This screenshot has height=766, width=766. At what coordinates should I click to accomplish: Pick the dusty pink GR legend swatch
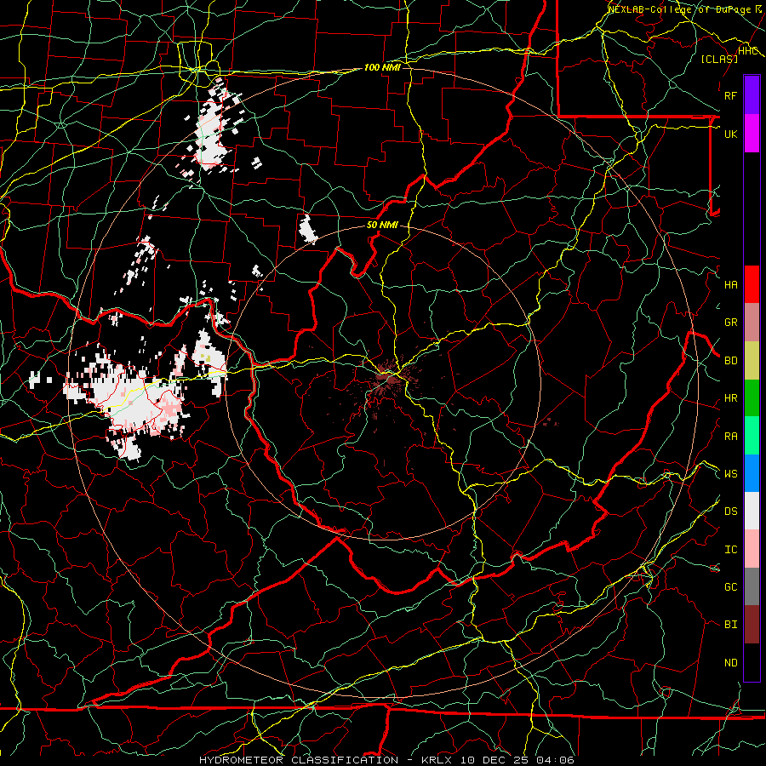(752, 323)
